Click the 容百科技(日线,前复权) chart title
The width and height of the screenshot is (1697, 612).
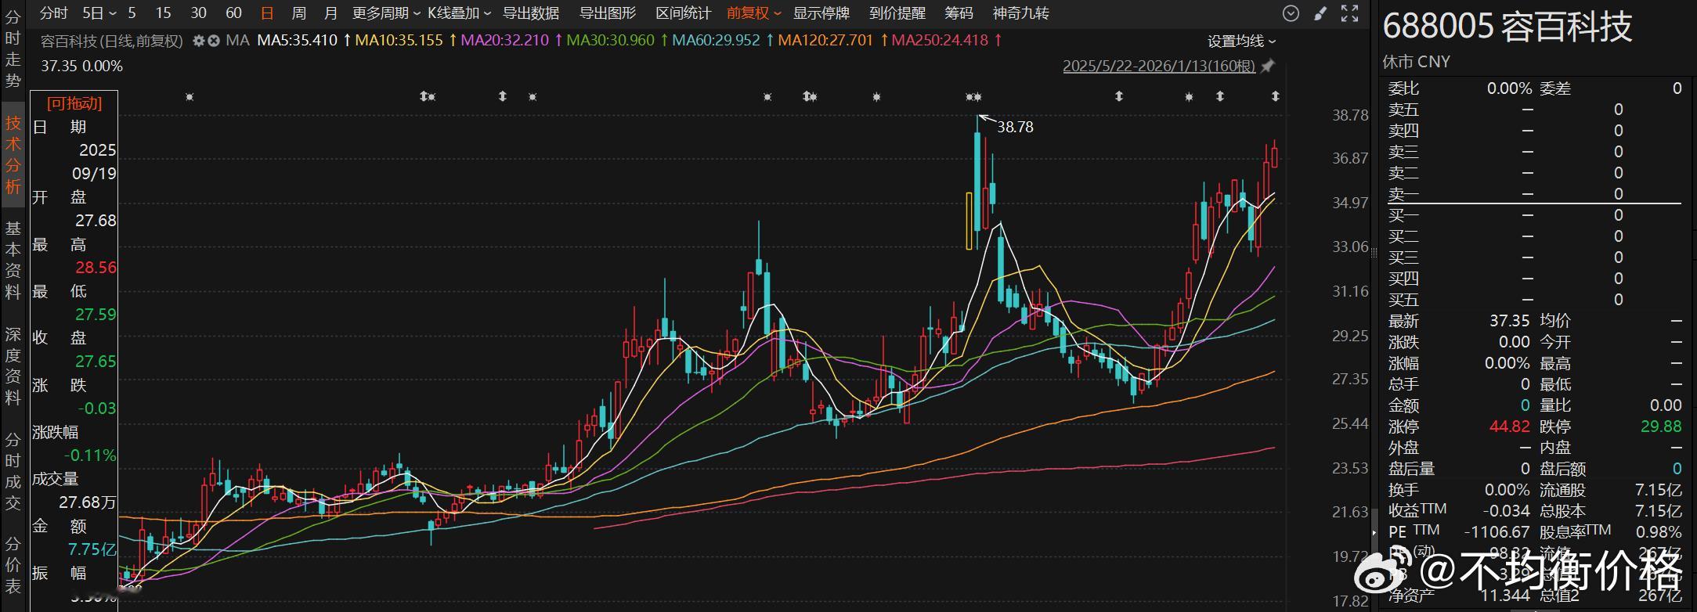coord(112,41)
